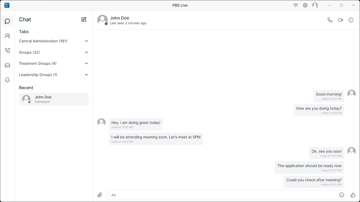Select John Doe in Recent chats
This screenshot has width=360, height=202.
(54, 99)
